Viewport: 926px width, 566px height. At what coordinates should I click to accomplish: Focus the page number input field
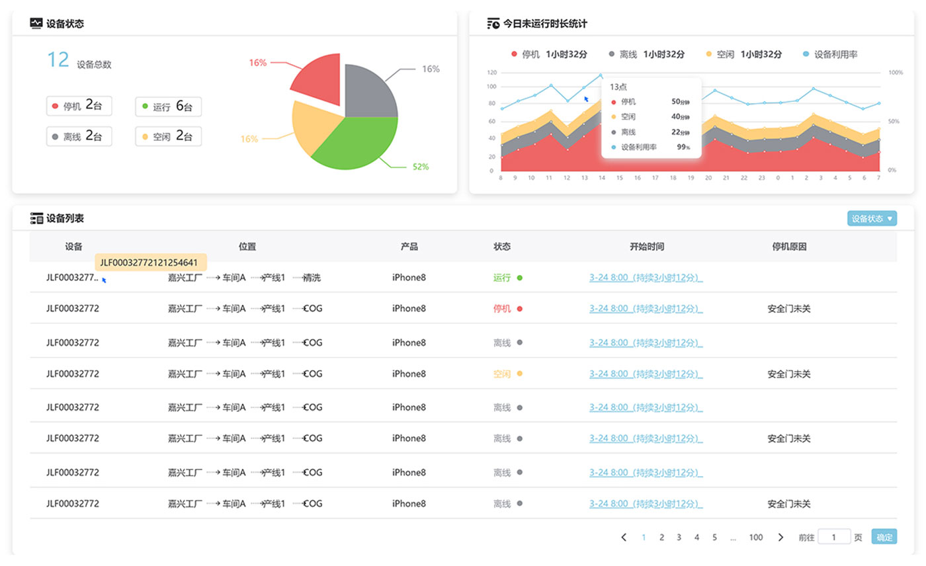point(834,537)
